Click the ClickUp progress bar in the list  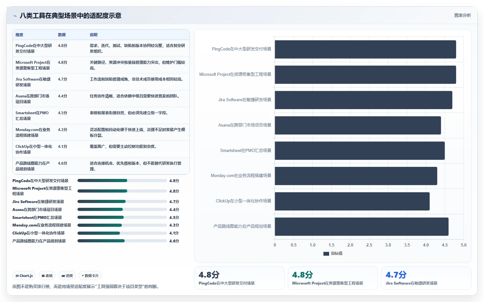[x=122, y=233]
